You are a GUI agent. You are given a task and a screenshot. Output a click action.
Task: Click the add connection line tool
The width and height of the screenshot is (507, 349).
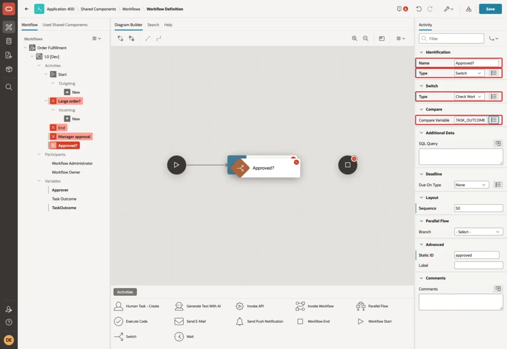point(148,38)
